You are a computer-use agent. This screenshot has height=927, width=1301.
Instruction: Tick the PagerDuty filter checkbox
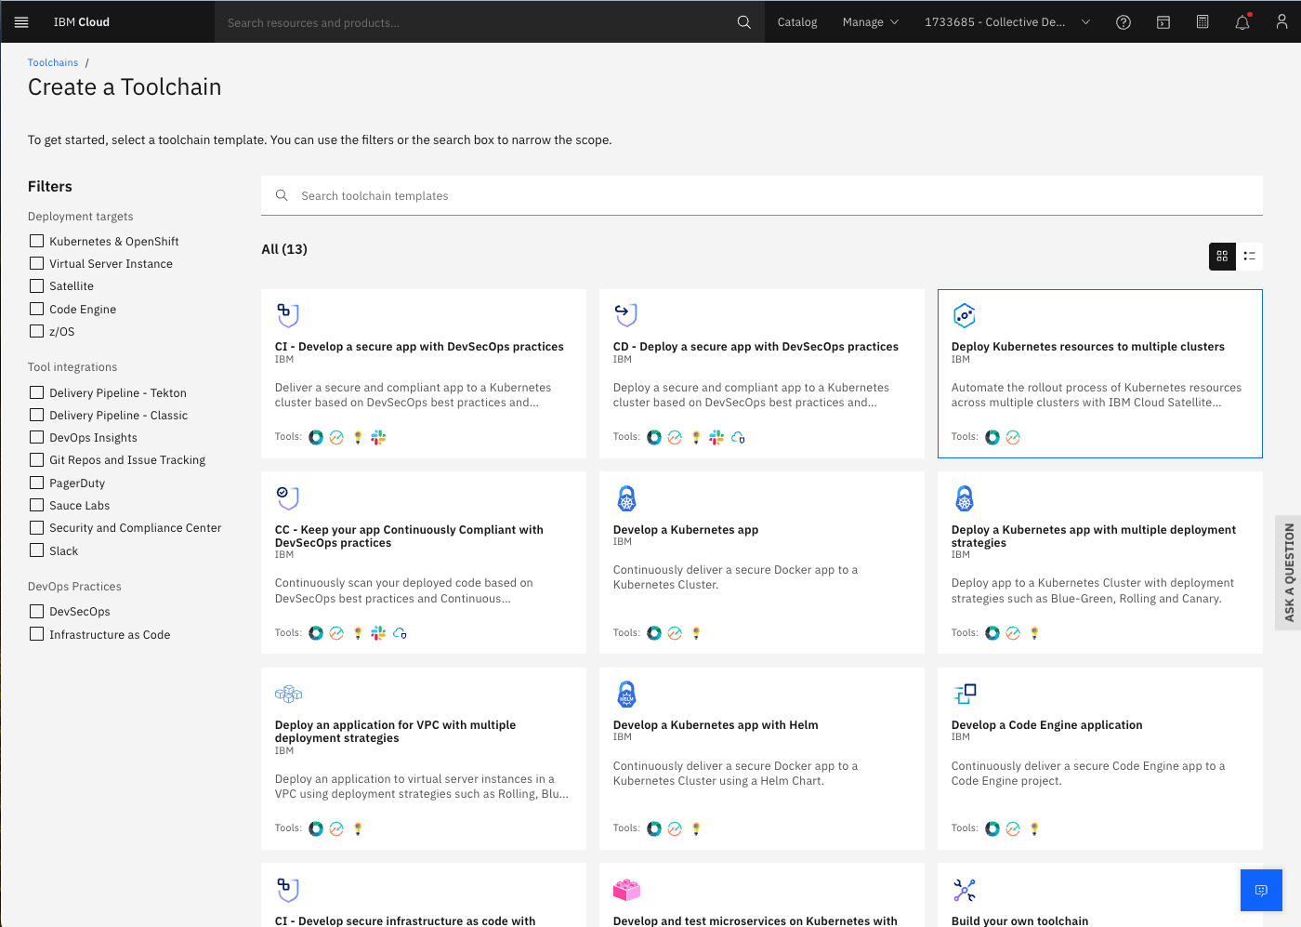[37, 483]
